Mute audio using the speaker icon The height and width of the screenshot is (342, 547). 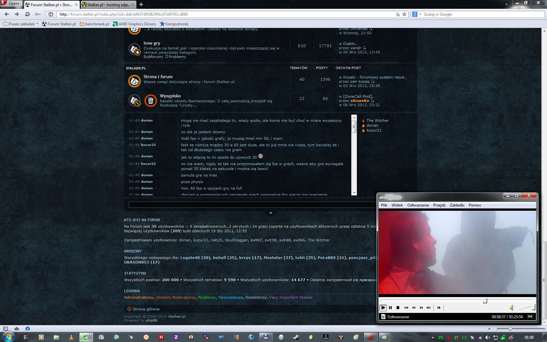tap(512, 308)
